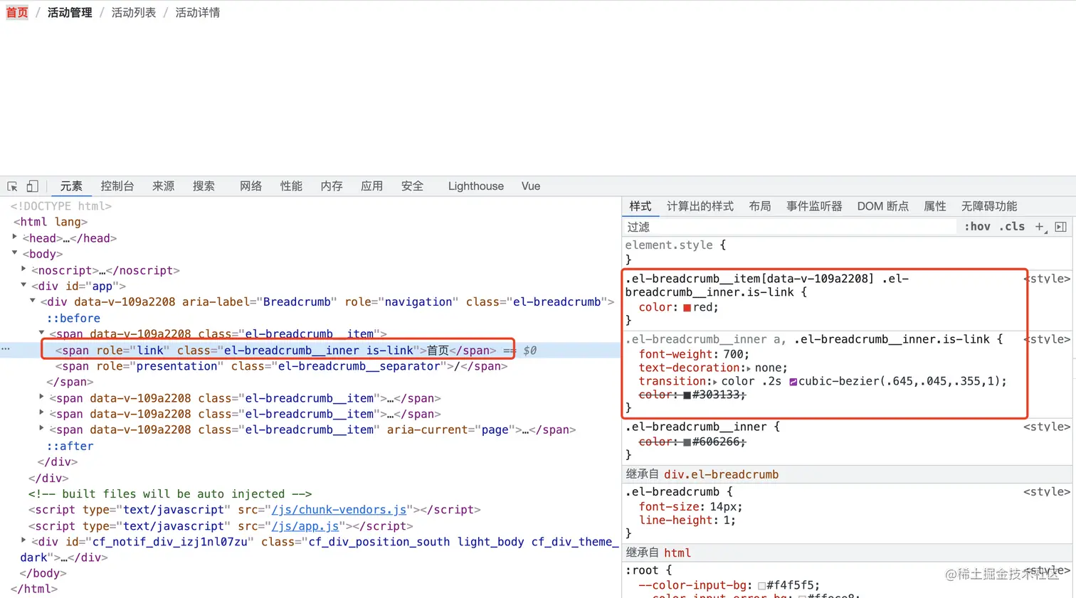The image size is (1076, 598).
Task: Open the 事件监听器 tab
Action: [814, 206]
